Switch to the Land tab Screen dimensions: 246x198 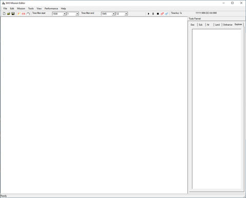tap(217, 25)
